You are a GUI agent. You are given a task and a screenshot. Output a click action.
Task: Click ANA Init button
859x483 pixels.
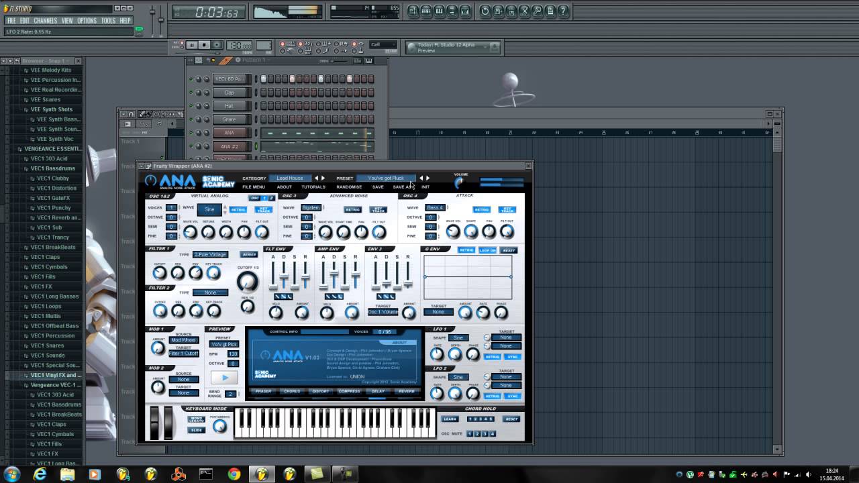point(425,187)
